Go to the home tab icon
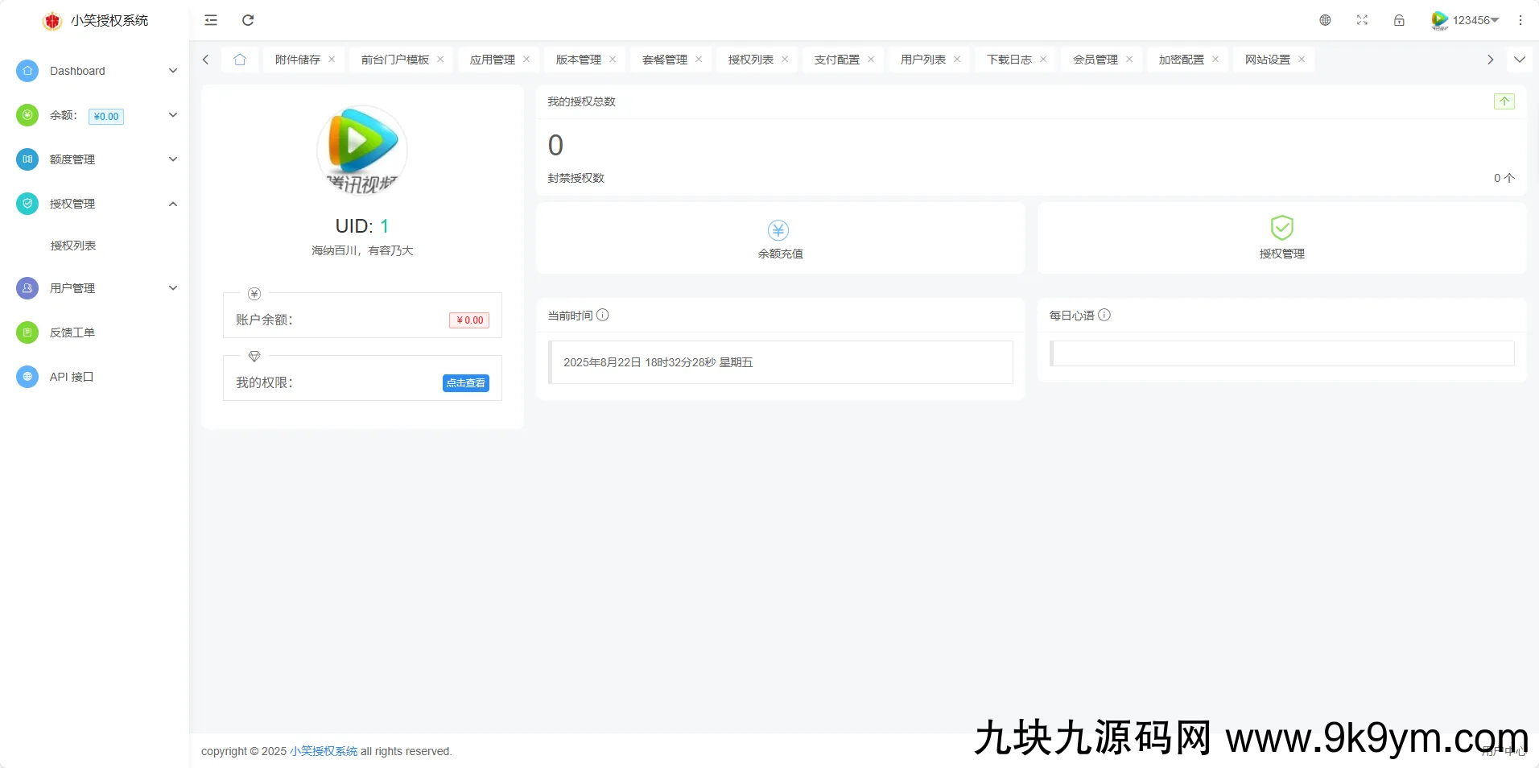The image size is (1539, 768). point(240,60)
